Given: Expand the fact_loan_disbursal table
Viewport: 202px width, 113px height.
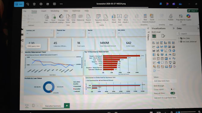Looking at the screenshot, I should click(179, 41).
